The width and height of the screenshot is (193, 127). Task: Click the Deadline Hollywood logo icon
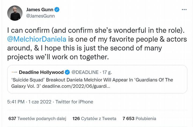[x=14, y=72]
